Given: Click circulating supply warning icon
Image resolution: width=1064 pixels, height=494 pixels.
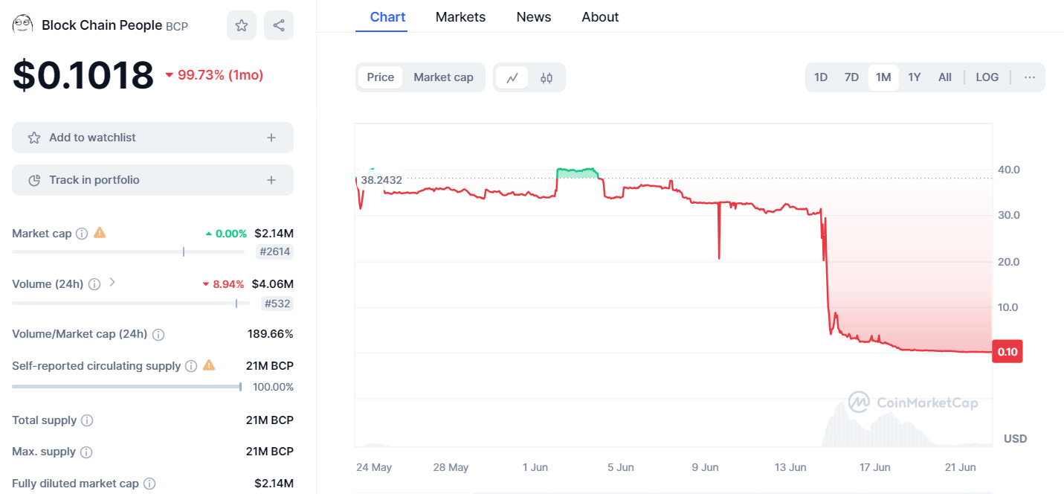Looking at the screenshot, I should click(x=209, y=365).
